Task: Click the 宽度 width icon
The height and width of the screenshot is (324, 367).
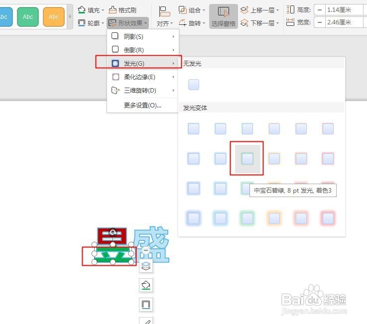Action: [x=290, y=22]
